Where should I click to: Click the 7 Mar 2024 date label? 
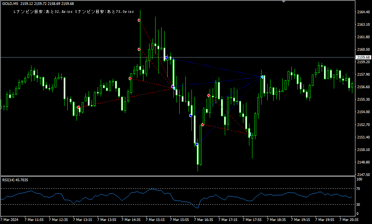pyautogui.click(x=9, y=219)
